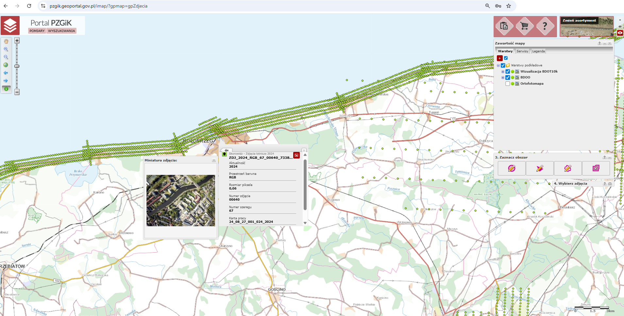This screenshot has width=624, height=316.
Task: Expand the Wizualizacja BDOT10k tree node
Action: click(503, 72)
